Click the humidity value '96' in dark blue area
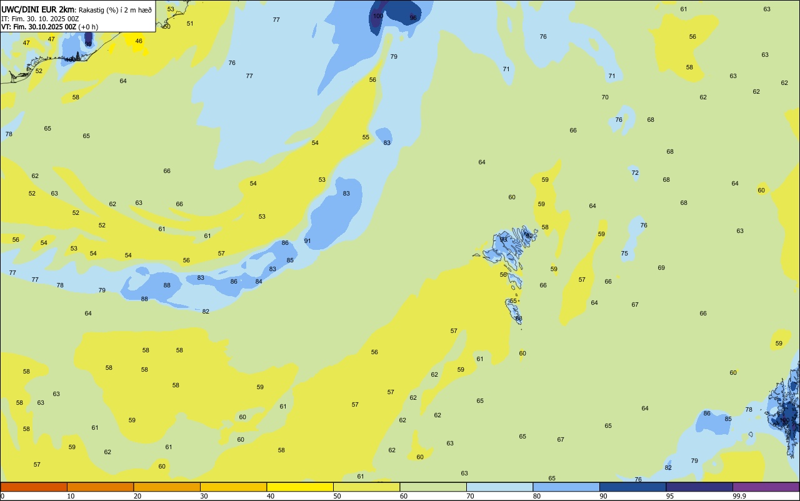The height and width of the screenshot is (501, 800). (413, 18)
